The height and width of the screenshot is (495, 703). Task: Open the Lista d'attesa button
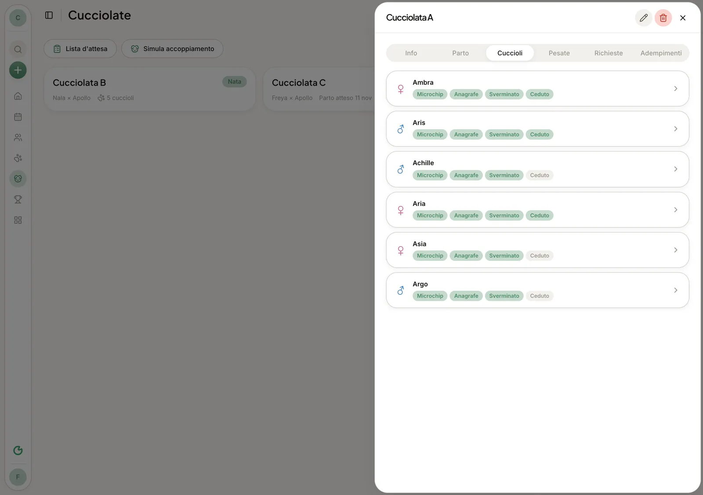[x=80, y=49]
